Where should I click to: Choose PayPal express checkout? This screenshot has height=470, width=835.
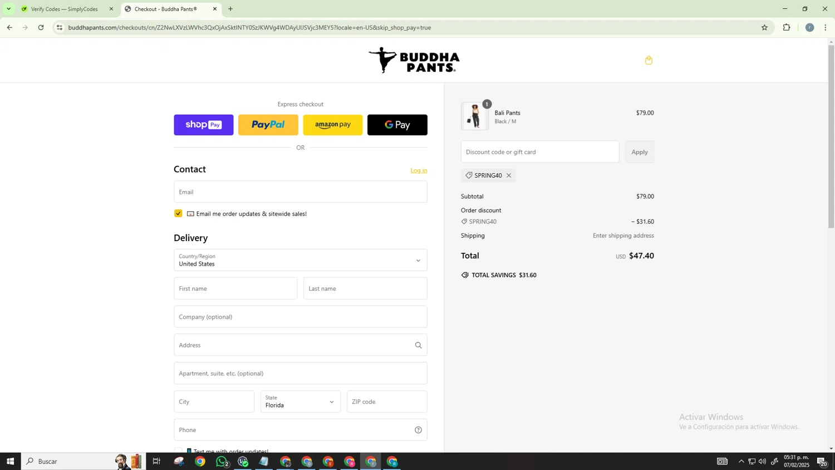[x=268, y=125]
